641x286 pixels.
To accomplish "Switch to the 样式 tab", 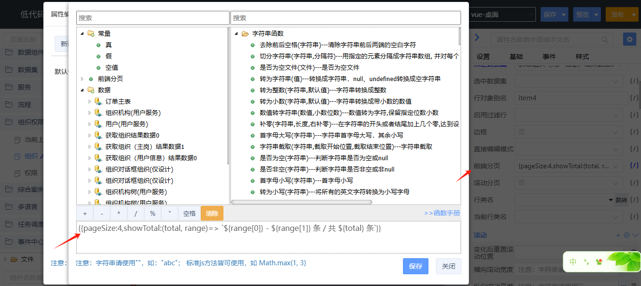I will point(582,57).
